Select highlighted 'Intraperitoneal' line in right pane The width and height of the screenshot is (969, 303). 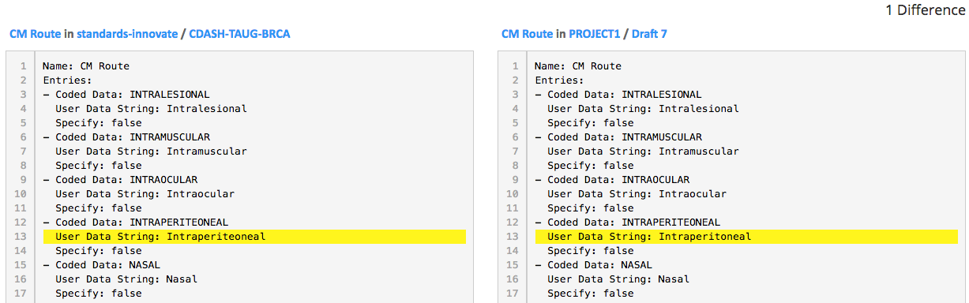(746, 237)
